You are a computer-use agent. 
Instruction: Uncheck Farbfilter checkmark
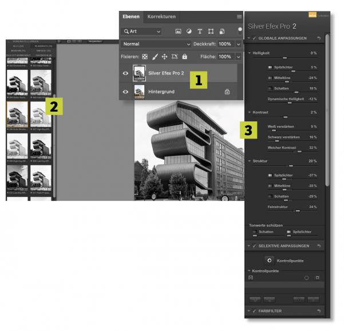[254, 311]
